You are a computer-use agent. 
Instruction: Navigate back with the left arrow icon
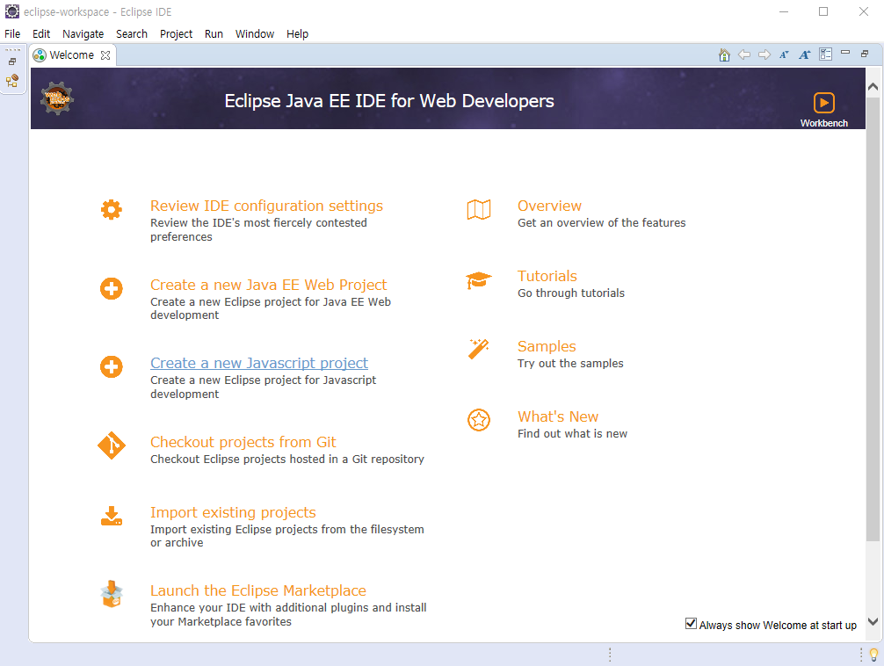click(x=744, y=54)
